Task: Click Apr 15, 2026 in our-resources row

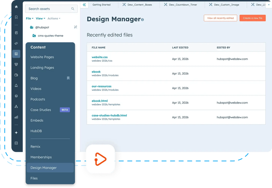Action: coord(180,88)
